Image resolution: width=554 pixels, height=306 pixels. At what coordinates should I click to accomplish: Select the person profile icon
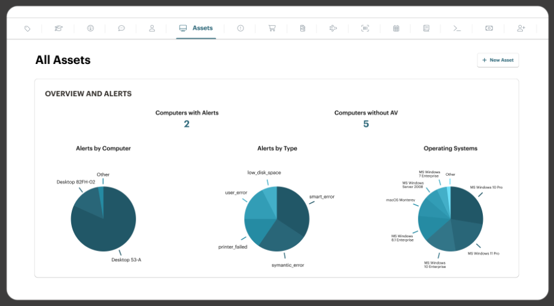coord(152,28)
